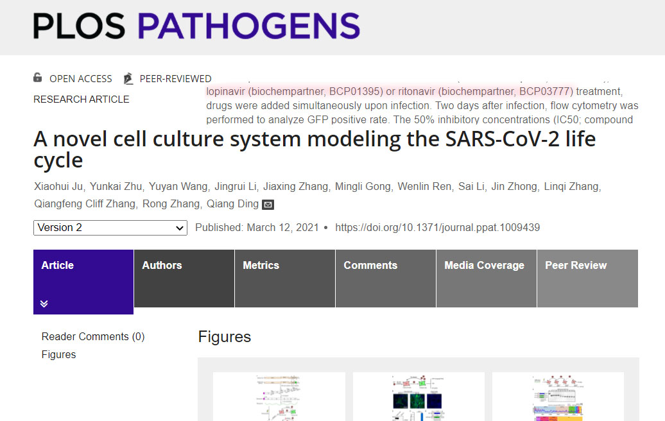The image size is (665, 421).
Task: Open the article DOI link
Action: tap(437, 228)
